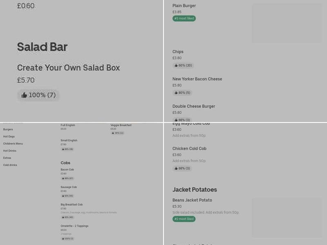The image size is (327, 245).
Task: Click the thumbs-up on New Yorker Bacon Cheese rating
Action: point(177,92)
